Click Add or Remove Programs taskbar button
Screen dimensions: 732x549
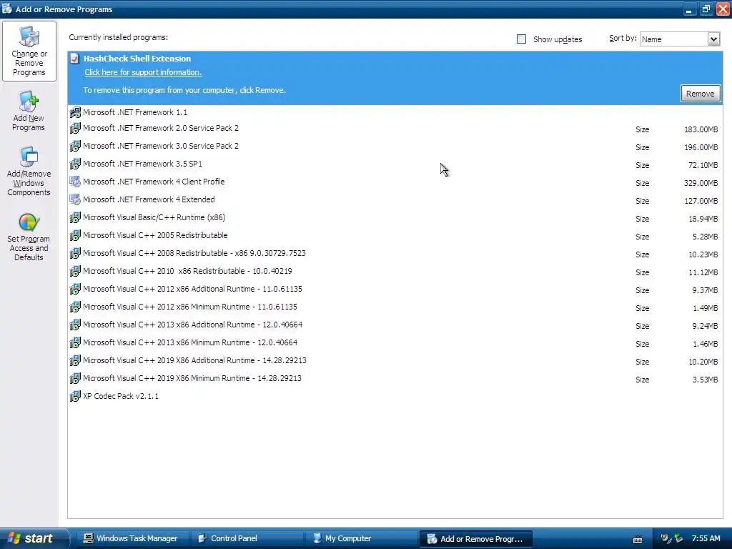click(476, 539)
